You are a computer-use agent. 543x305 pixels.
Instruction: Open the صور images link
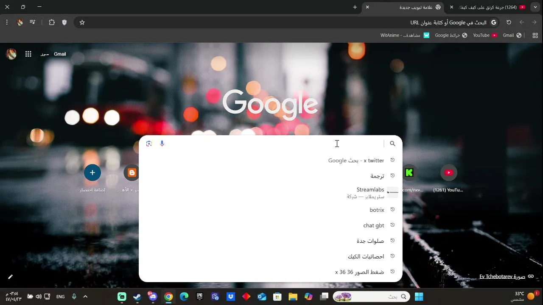45,54
